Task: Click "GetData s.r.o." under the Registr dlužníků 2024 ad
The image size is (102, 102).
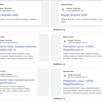Action: click(59, 30)
